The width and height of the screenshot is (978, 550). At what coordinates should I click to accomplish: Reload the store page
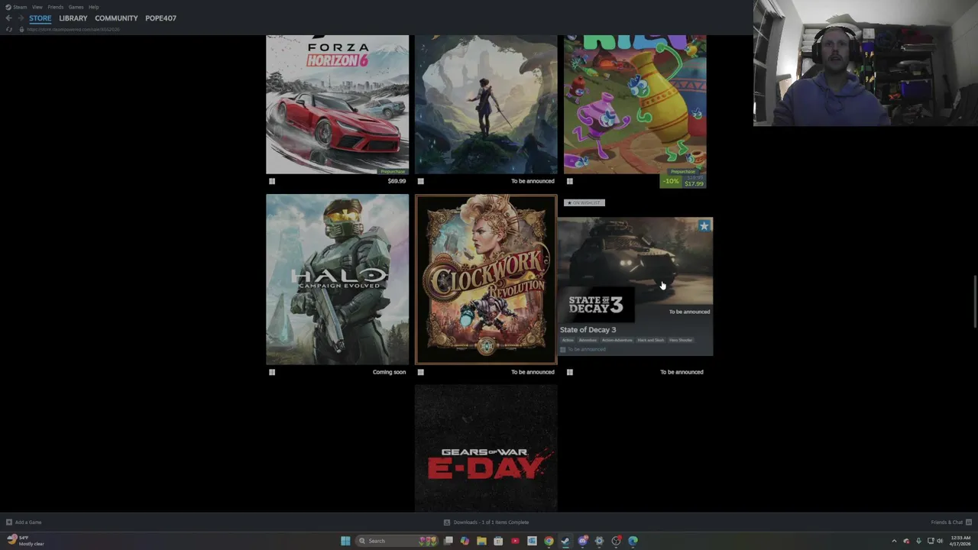pos(8,29)
